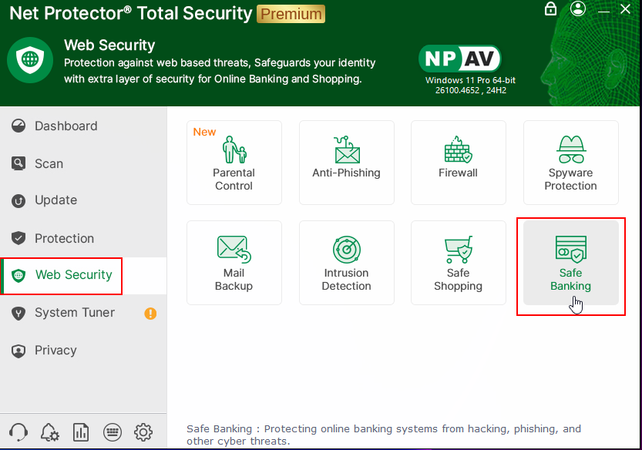Open System Tuner from the sidebar
The width and height of the screenshot is (642, 450).
click(74, 313)
